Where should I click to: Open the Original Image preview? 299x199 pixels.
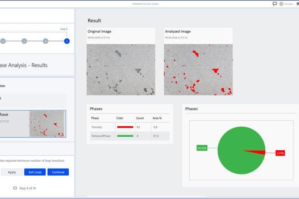click(121, 70)
